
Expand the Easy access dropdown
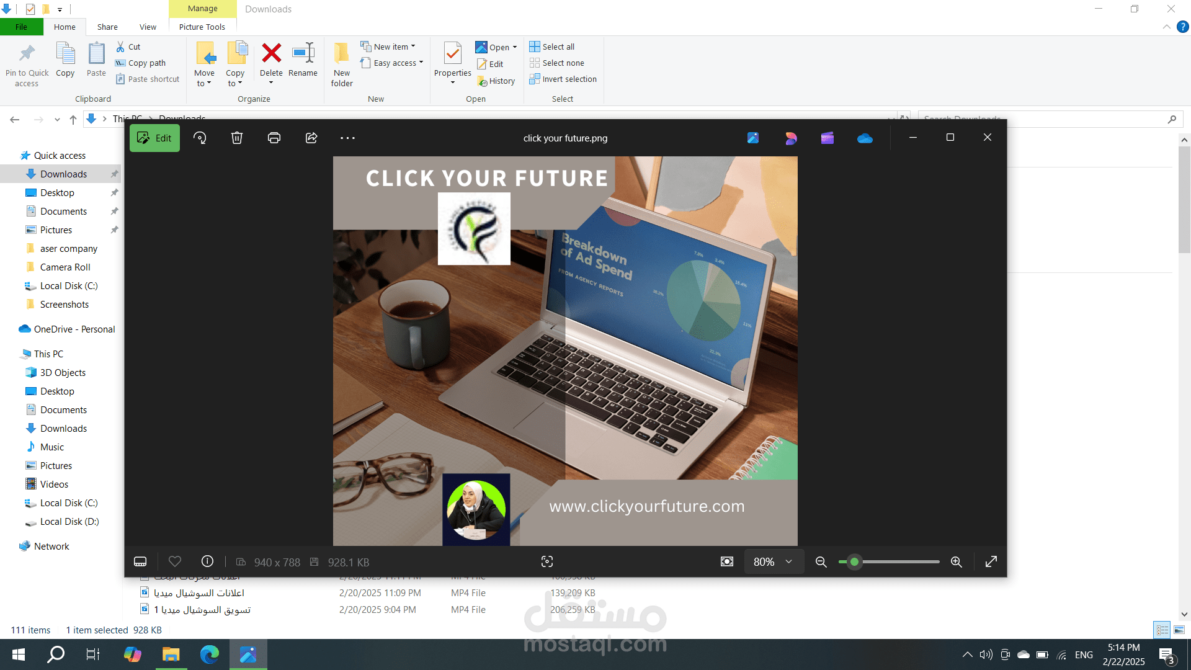pos(392,63)
